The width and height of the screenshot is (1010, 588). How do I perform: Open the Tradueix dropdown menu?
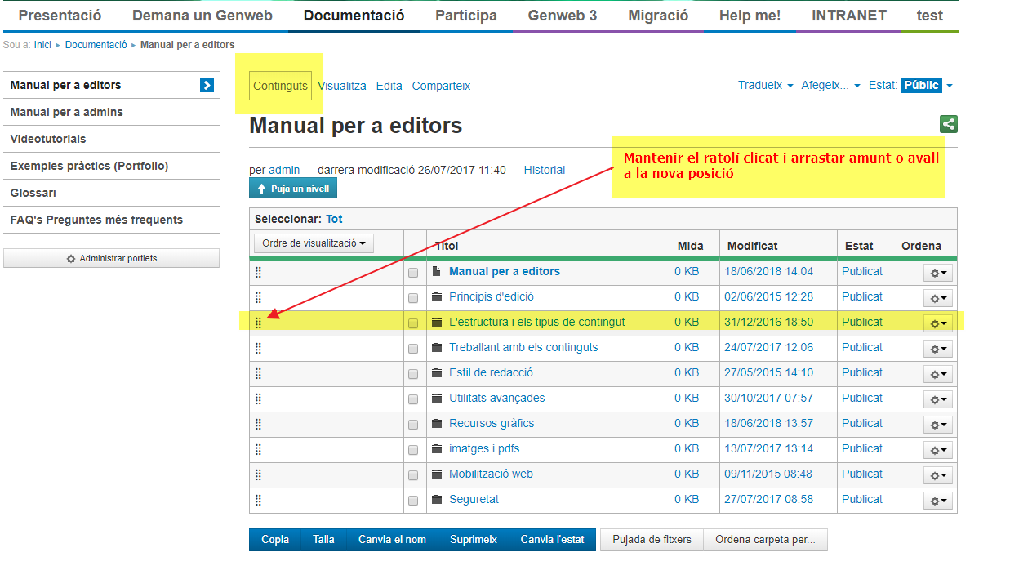pos(765,85)
